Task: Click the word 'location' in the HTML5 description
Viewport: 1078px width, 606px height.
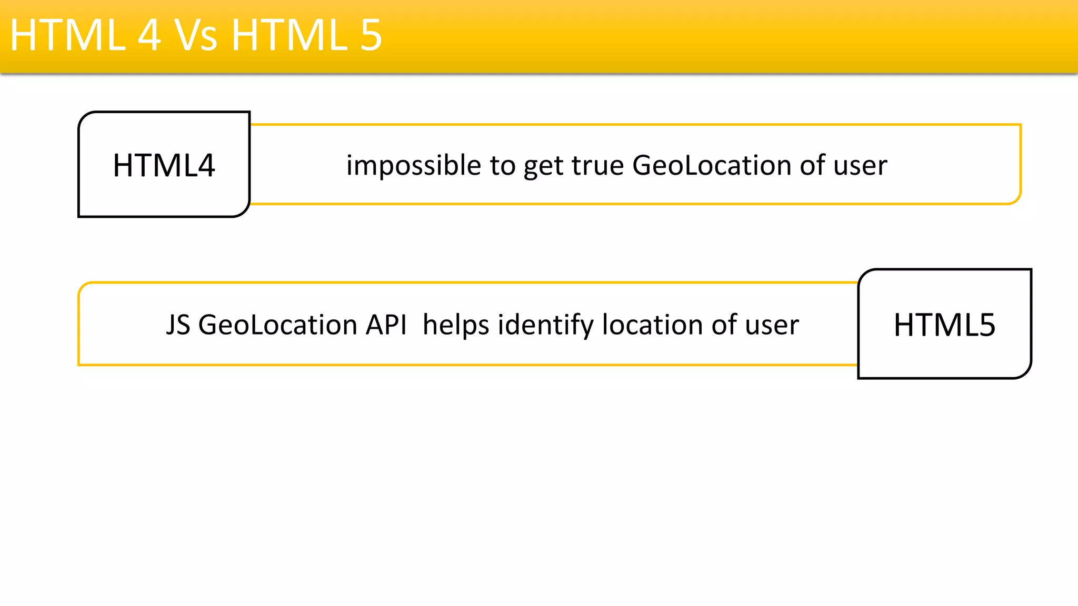Action: [652, 325]
